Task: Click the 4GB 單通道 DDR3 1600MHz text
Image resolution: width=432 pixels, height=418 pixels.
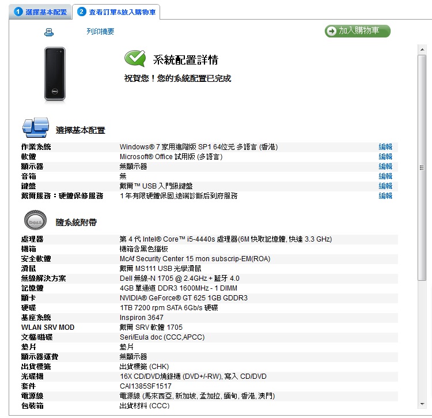Action: [x=178, y=288]
